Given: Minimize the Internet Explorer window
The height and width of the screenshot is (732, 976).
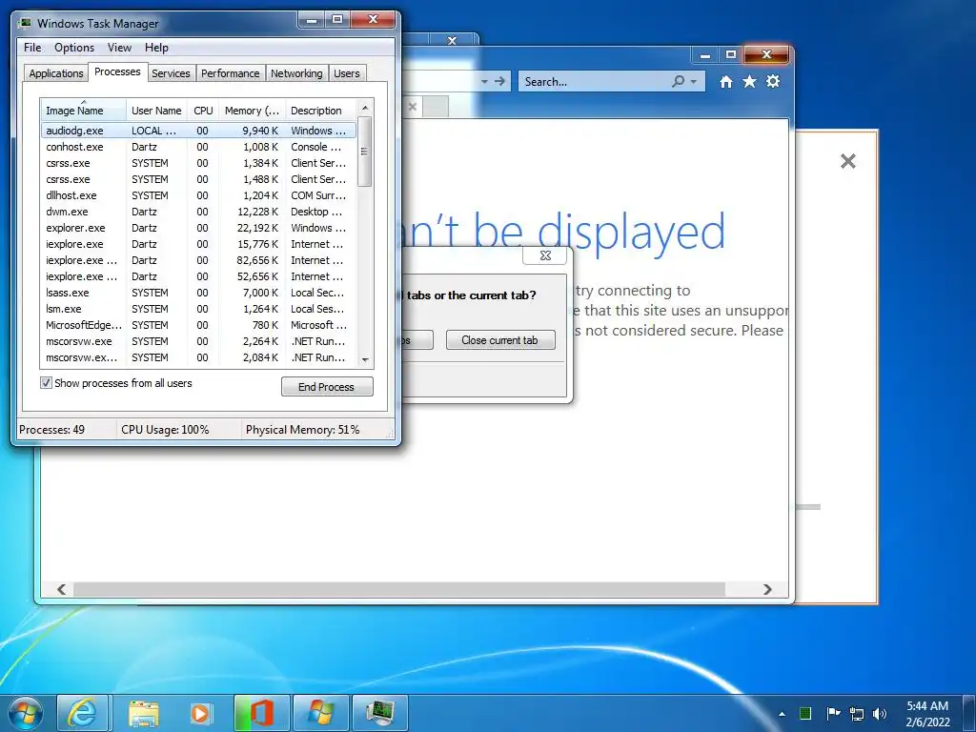Looking at the screenshot, I should click(x=704, y=55).
